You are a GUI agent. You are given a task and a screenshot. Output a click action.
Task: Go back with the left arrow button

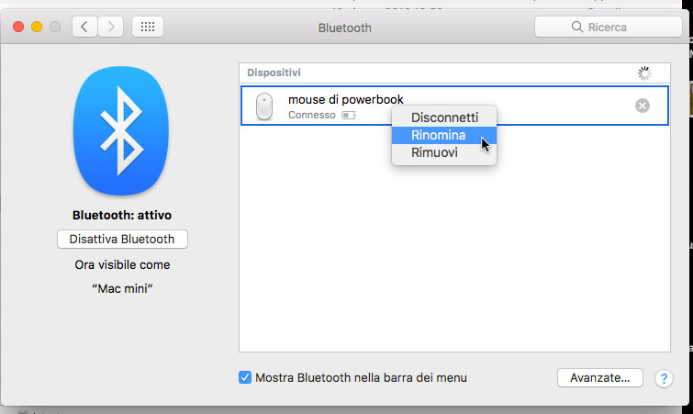pyautogui.click(x=84, y=28)
